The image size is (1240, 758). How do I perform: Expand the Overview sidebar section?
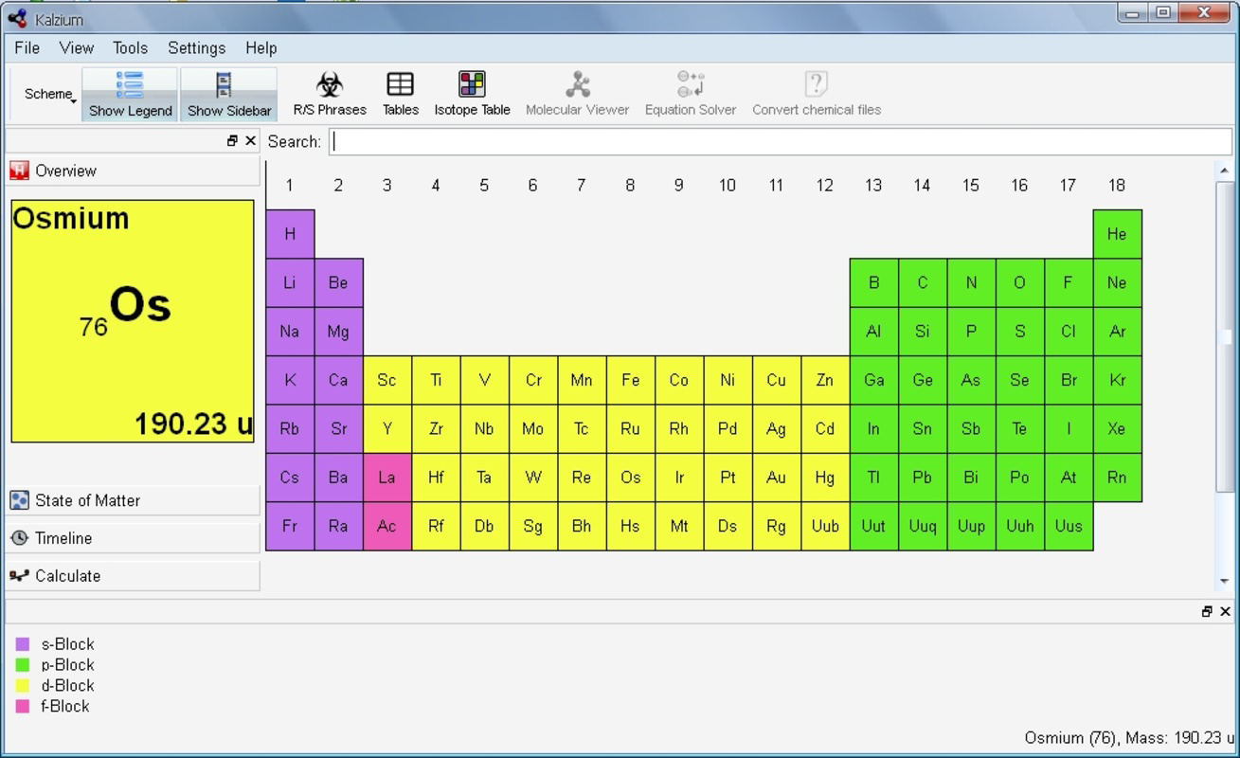point(133,171)
